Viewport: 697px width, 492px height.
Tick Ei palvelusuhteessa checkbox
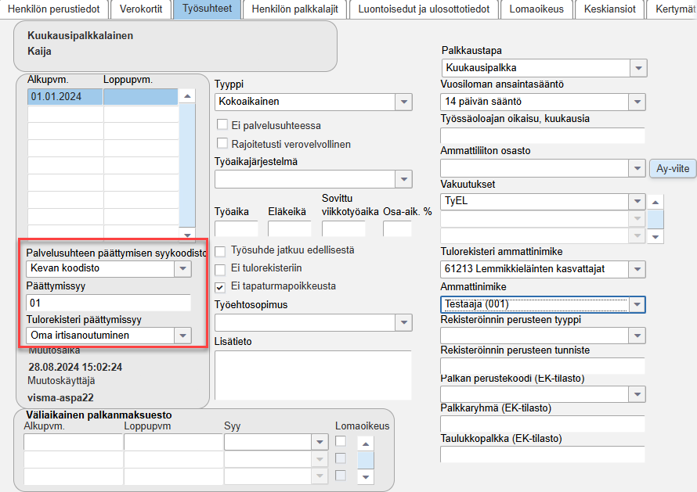pos(222,125)
